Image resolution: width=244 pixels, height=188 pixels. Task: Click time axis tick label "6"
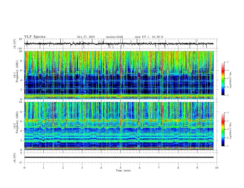[x=140, y=168]
